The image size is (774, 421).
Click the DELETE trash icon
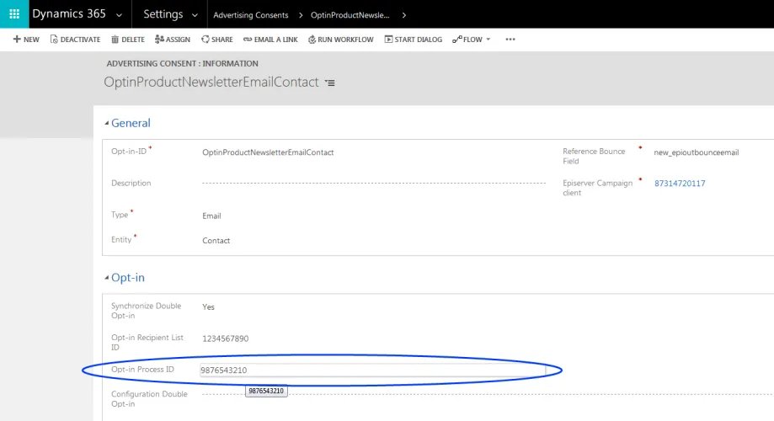pos(115,39)
